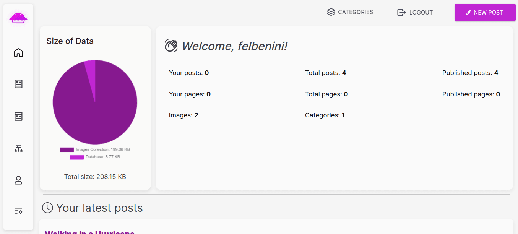Screen dimensions: 518x234
Task: Click the waving hand welcome icon
Action: pyautogui.click(x=171, y=45)
